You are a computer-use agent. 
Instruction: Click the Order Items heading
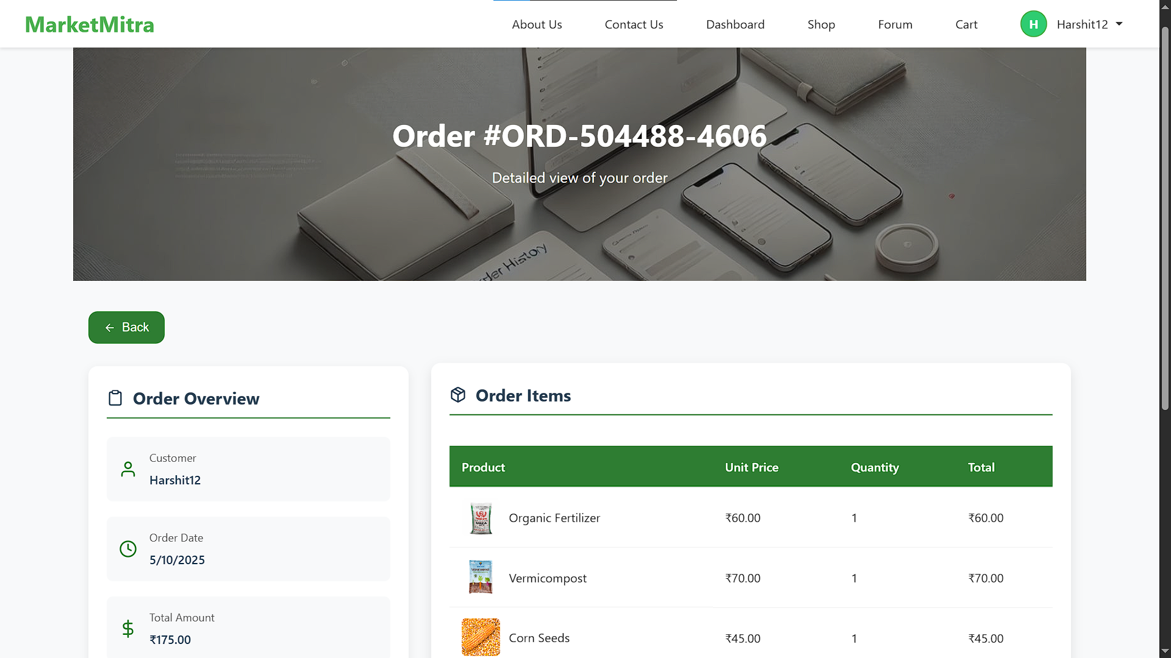523,395
